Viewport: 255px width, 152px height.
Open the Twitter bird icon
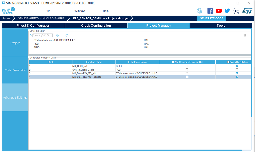coord(227,11)
